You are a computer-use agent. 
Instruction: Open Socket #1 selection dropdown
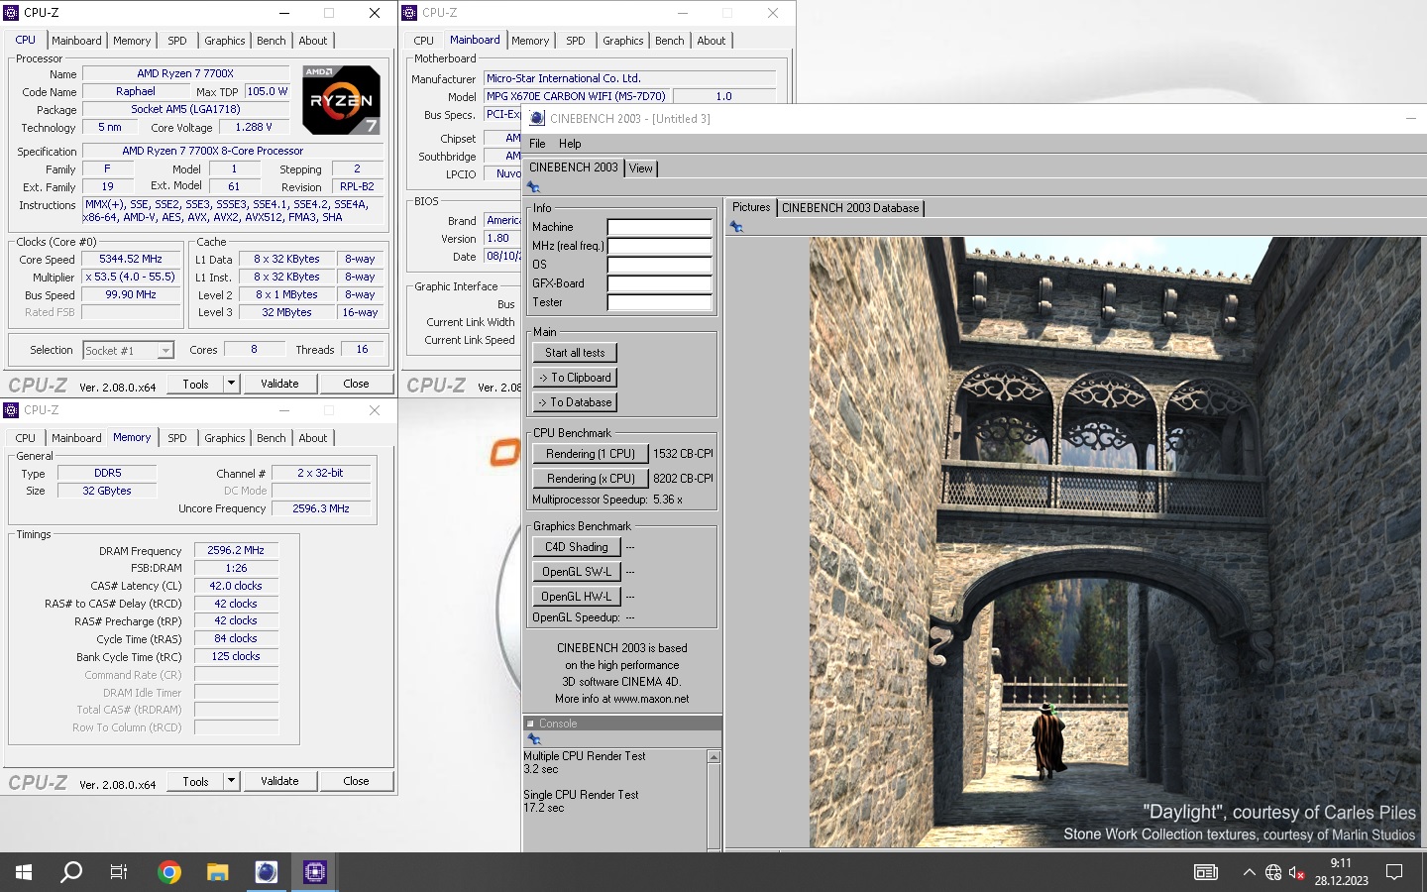pyautogui.click(x=165, y=351)
